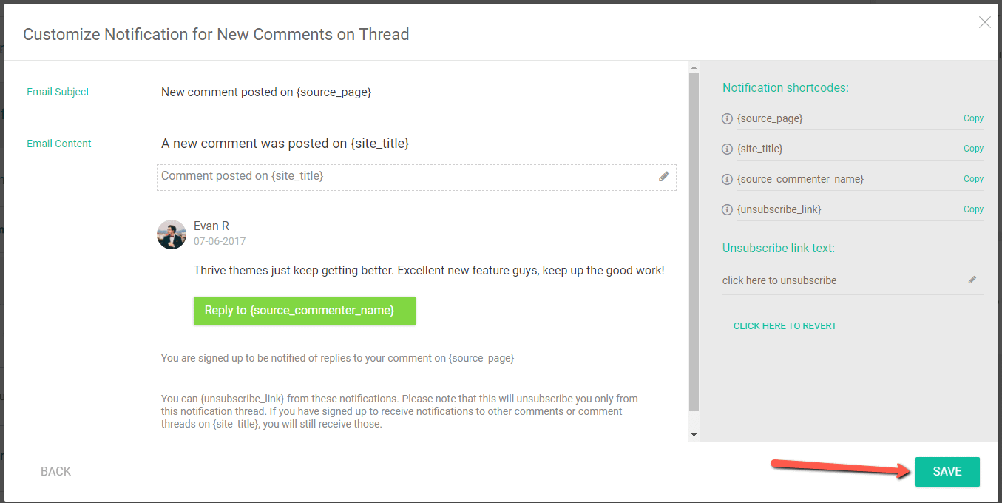Click the Email Content label
1002x503 pixels.
pos(59,144)
